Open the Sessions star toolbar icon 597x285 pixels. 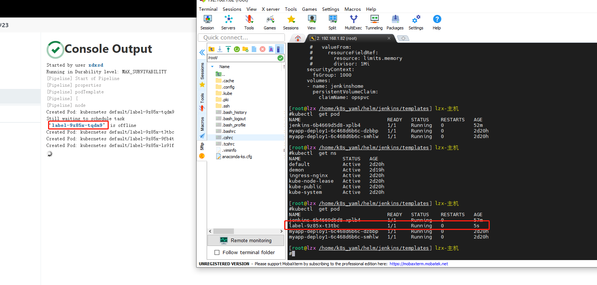tap(291, 23)
